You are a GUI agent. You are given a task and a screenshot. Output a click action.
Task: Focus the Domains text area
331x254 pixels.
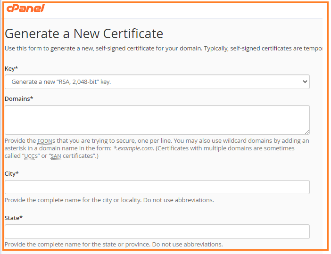click(x=157, y=120)
